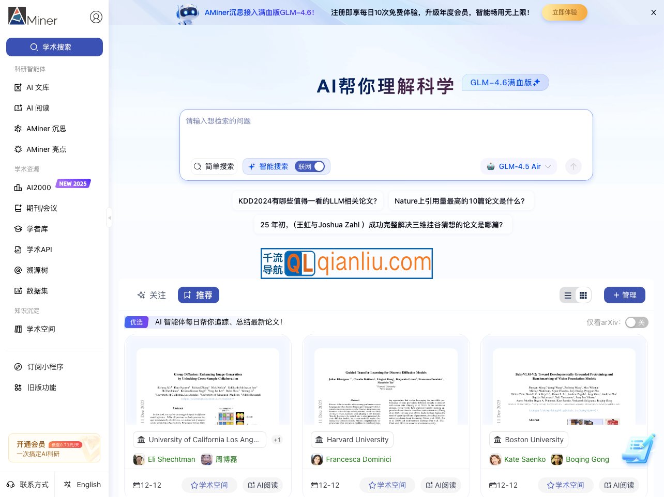
Task: Switch to the 关注 tab
Action: click(x=152, y=295)
